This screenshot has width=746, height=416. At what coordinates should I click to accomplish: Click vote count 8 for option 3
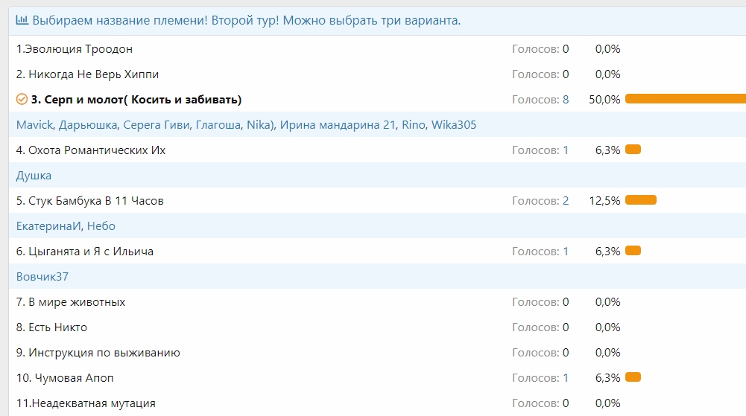[566, 100]
